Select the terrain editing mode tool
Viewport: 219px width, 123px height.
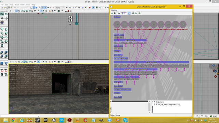point(2,18)
